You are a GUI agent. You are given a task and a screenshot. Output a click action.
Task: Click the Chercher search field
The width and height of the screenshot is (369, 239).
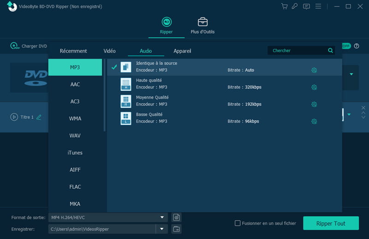coord(298,51)
